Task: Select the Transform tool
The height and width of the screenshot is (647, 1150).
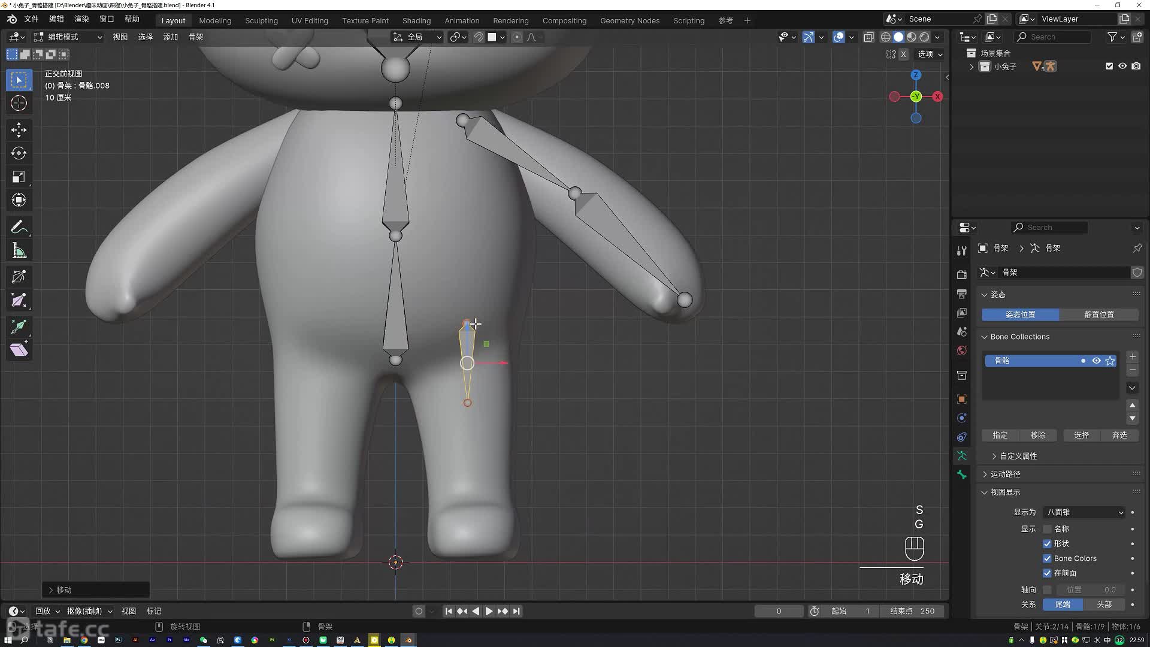Action: (19, 199)
